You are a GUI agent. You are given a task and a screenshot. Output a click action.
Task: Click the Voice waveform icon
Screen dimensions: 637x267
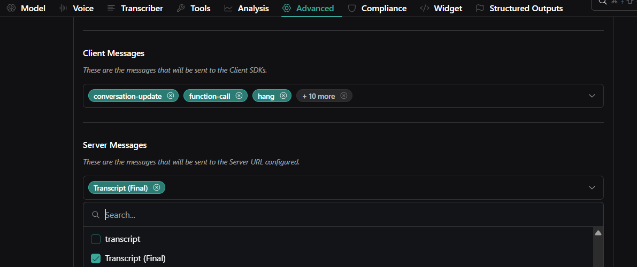(x=63, y=8)
